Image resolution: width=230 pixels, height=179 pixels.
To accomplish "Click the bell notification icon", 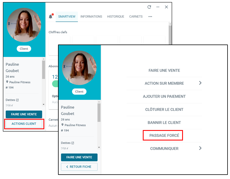I will coord(51,16).
